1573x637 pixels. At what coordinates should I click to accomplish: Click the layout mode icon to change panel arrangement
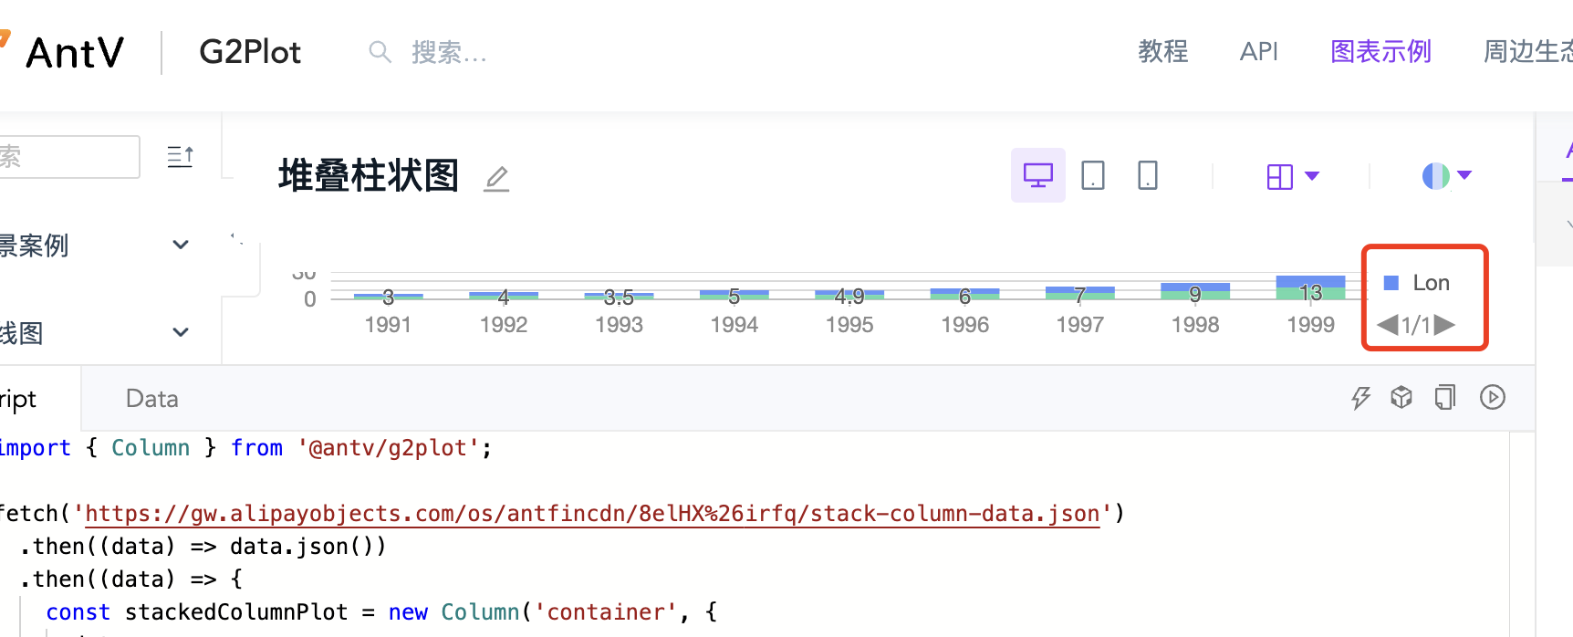click(x=1282, y=175)
